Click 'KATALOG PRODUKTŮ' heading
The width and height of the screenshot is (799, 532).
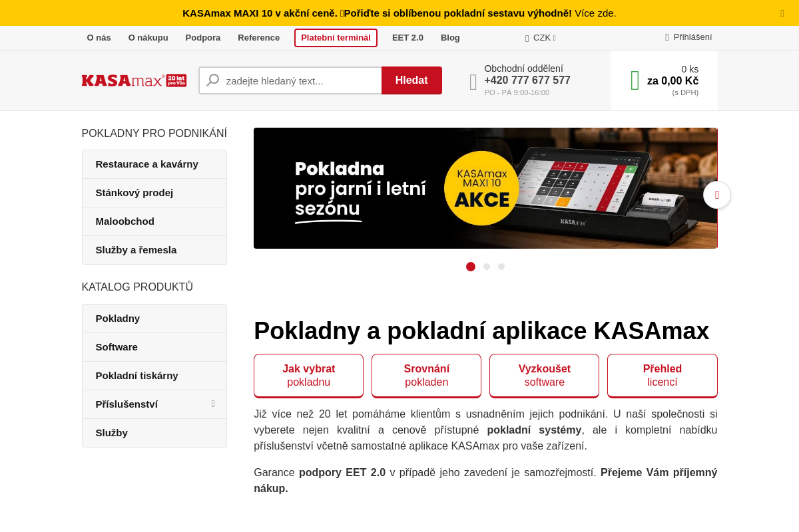click(x=137, y=287)
